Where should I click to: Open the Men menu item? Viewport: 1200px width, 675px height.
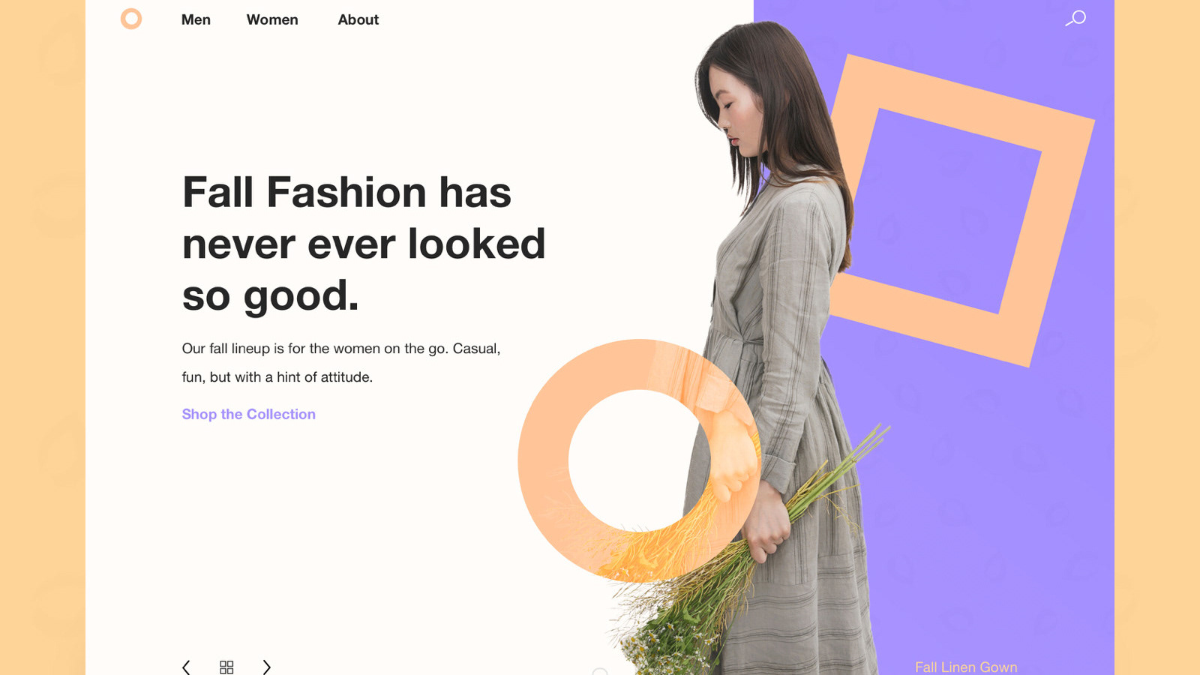pyautogui.click(x=196, y=19)
